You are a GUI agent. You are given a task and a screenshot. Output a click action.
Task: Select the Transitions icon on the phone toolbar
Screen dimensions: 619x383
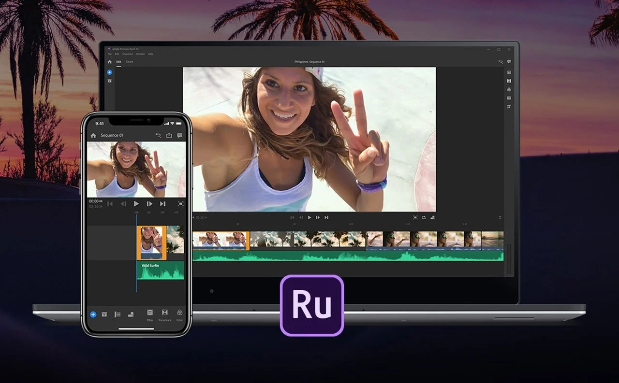pos(165,313)
